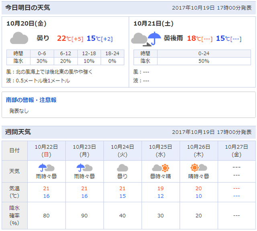
Task: Click the 10月24日(火) column header
Action: click(x=122, y=151)
